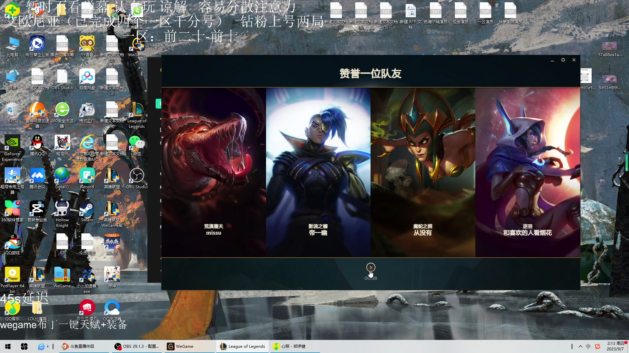Switch to 心照 - 郑伊健 taskbar item

point(295,346)
